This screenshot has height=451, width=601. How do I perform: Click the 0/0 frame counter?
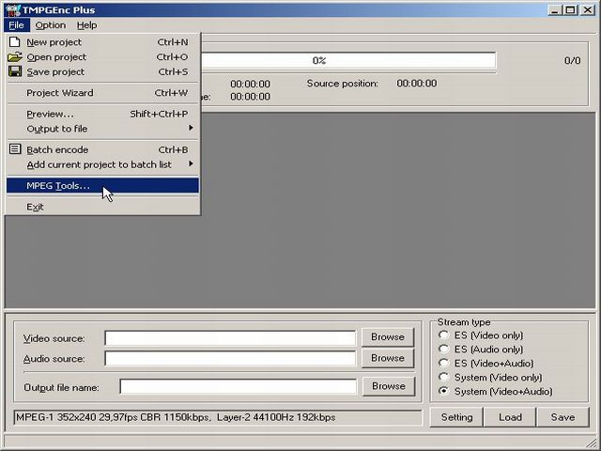coord(572,60)
